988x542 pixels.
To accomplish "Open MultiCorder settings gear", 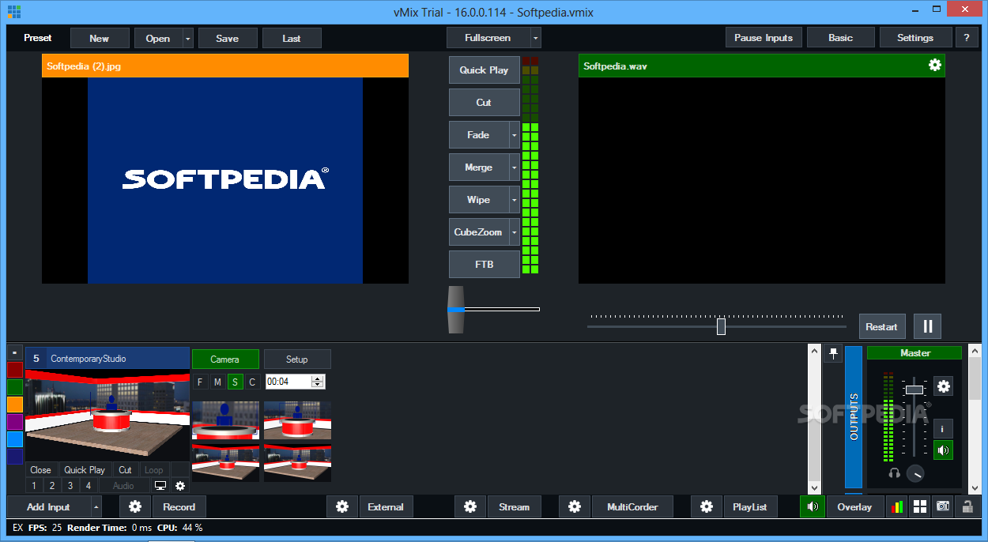I will tap(575, 507).
